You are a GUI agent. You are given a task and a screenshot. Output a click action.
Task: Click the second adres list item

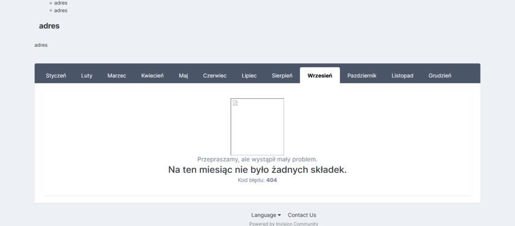click(61, 10)
